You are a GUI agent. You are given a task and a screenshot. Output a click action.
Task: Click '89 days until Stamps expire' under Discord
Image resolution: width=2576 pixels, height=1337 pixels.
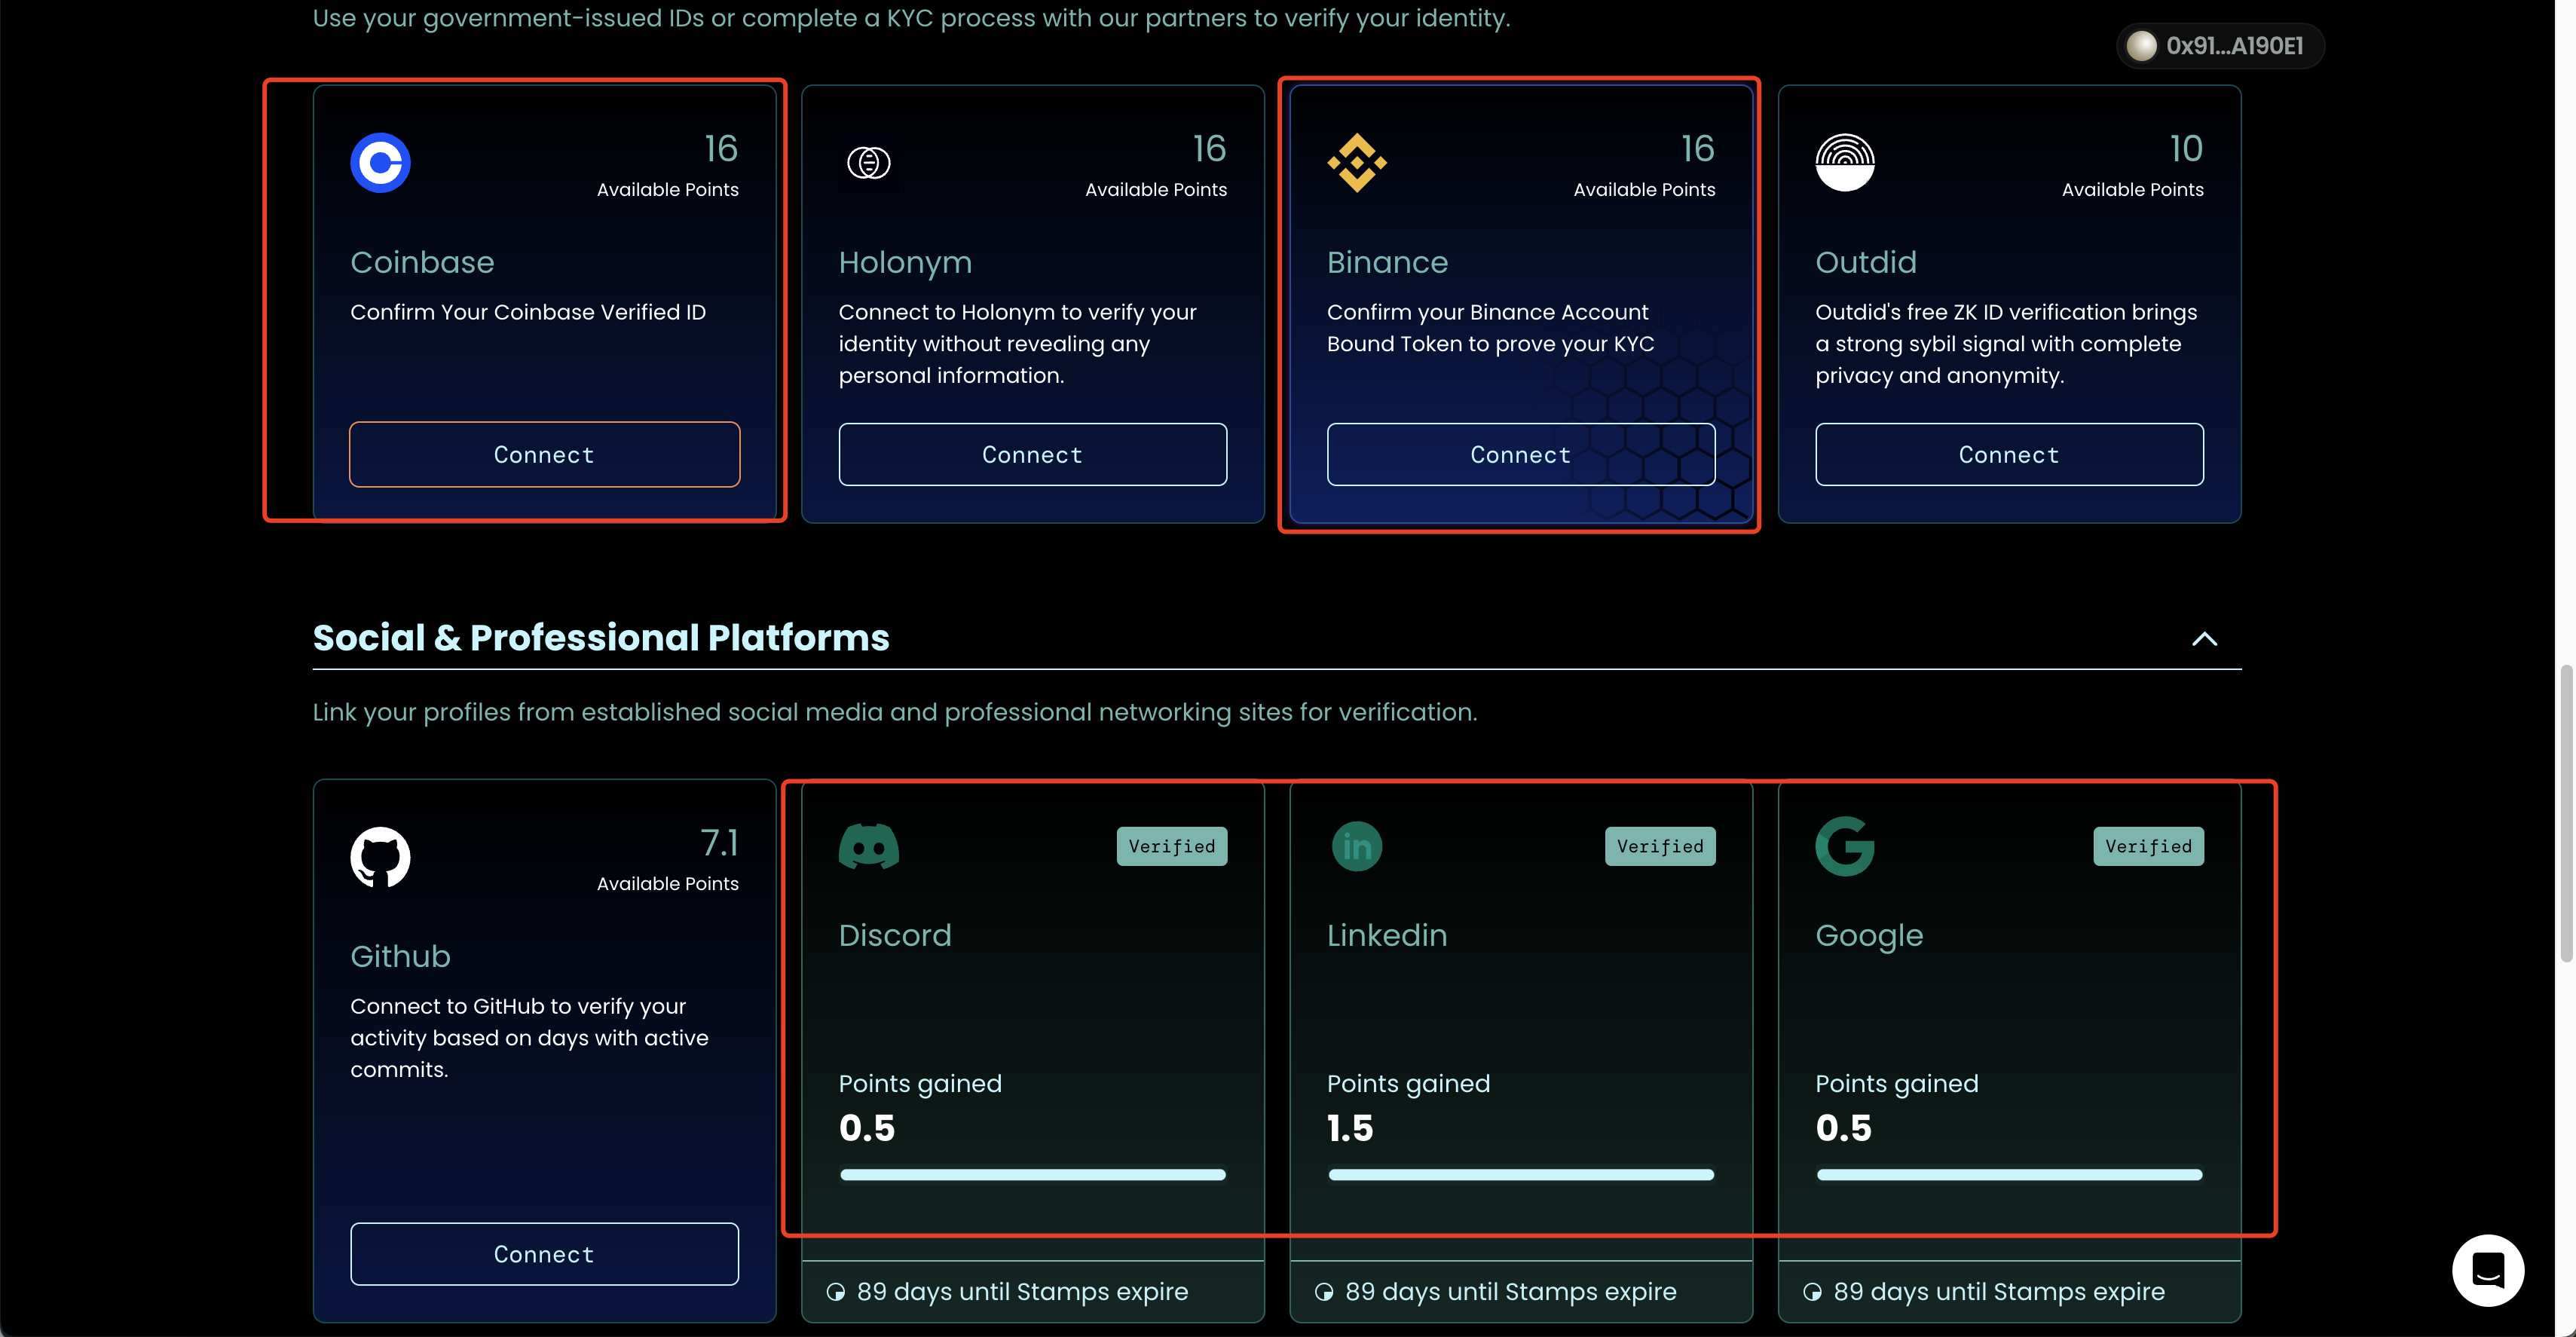pyautogui.click(x=1022, y=1292)
